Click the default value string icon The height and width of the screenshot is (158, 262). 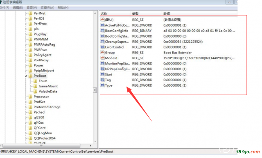point(102,20)
